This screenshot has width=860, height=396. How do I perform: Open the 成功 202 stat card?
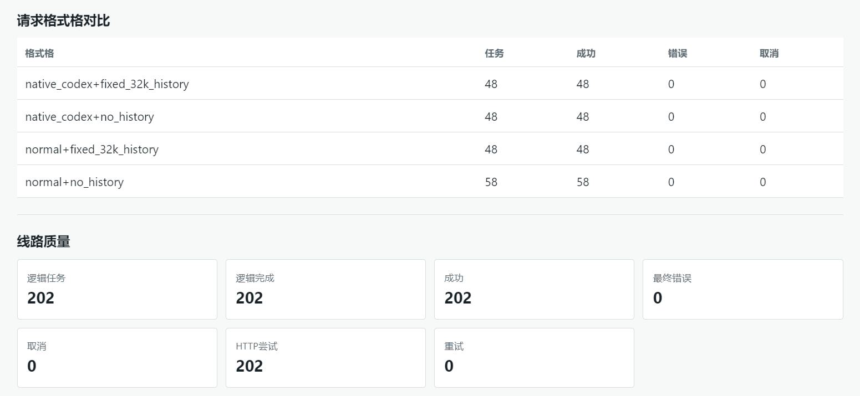[534, 289]
